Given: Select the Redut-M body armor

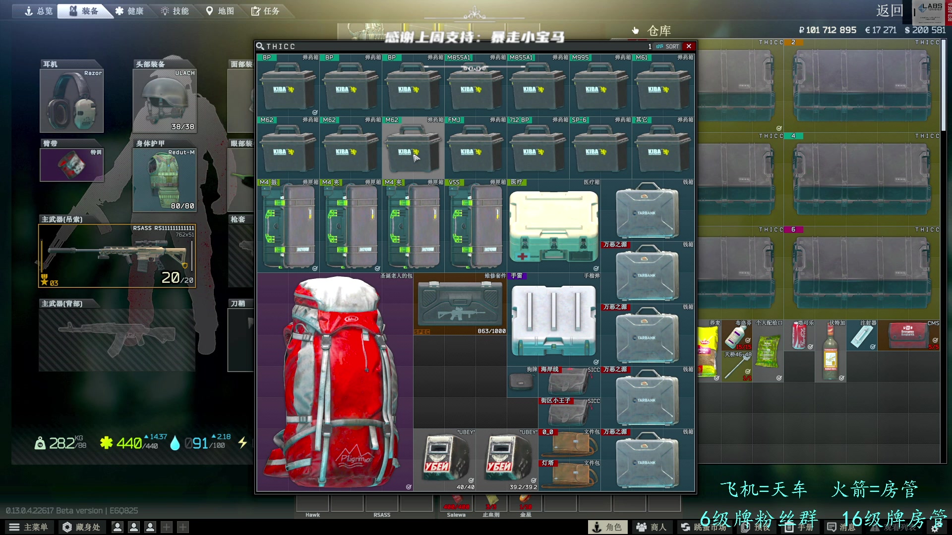Looking at the screenshot, I should click(x=165, y=180).
